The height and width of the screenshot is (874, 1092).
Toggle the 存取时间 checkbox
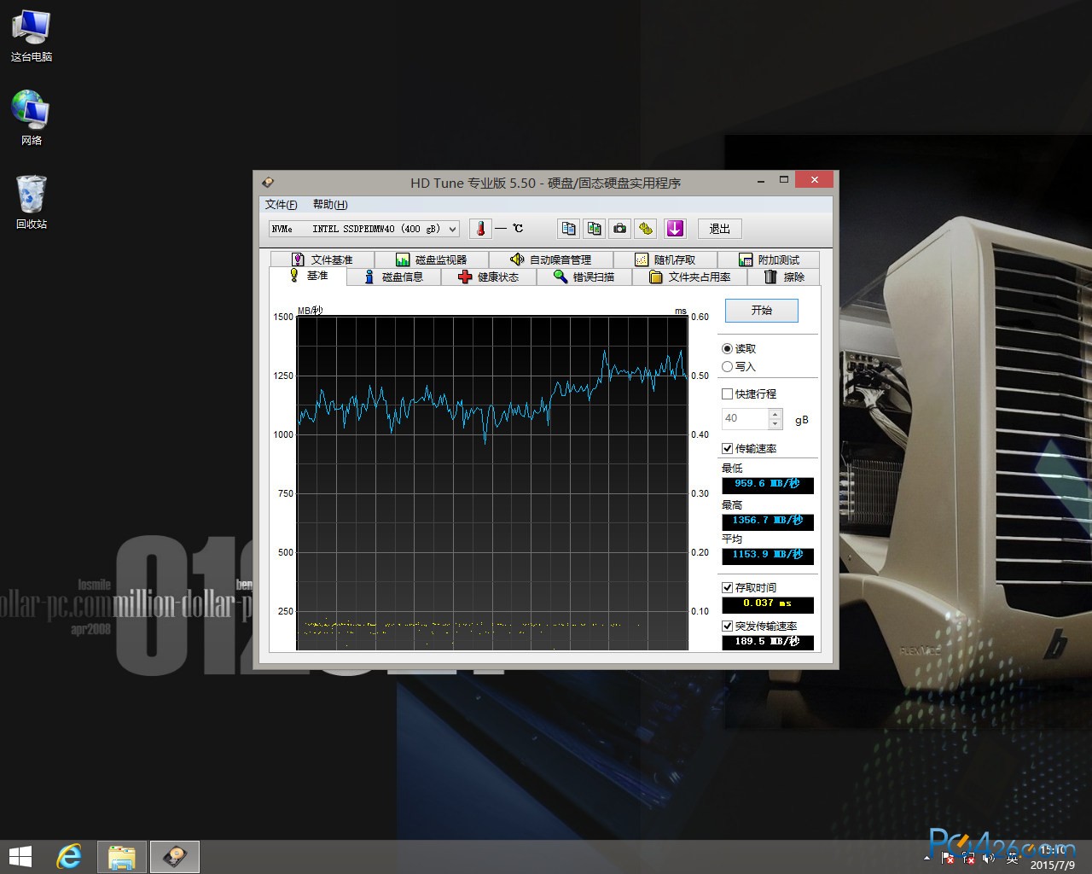(x=727, y=587)
